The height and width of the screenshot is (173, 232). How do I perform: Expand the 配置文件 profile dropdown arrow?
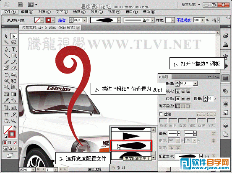(201, 156)
